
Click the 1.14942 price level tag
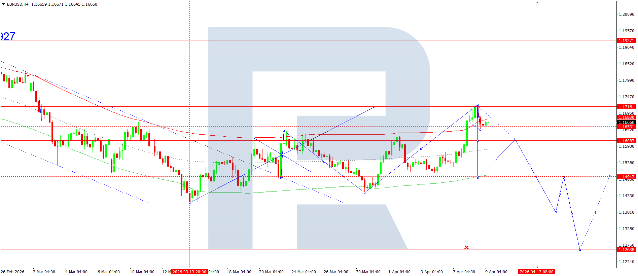pos(626,177)
